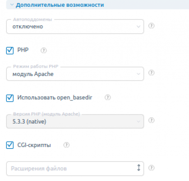Show help for Автоподдомены field
Image resolution: width=189 pixels, height=181 pixels.
(151, 26)
